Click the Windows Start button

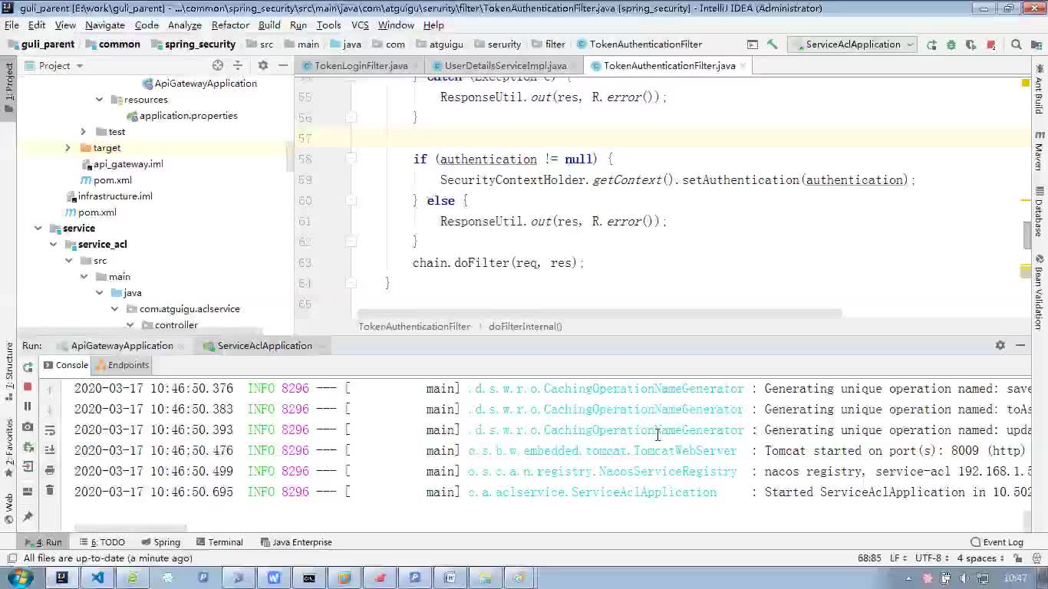coord(18,577)
